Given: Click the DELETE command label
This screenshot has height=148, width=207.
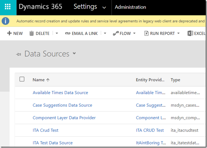Looking at the screenshot, I should 42,34.
